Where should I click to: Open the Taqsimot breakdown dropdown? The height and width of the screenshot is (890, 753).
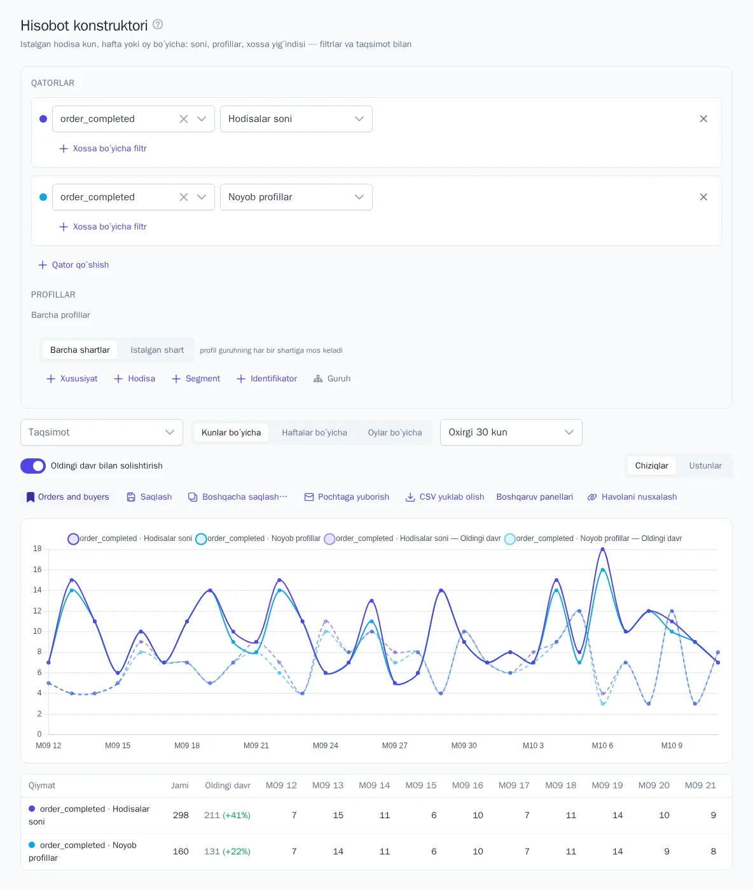[102, 432]
